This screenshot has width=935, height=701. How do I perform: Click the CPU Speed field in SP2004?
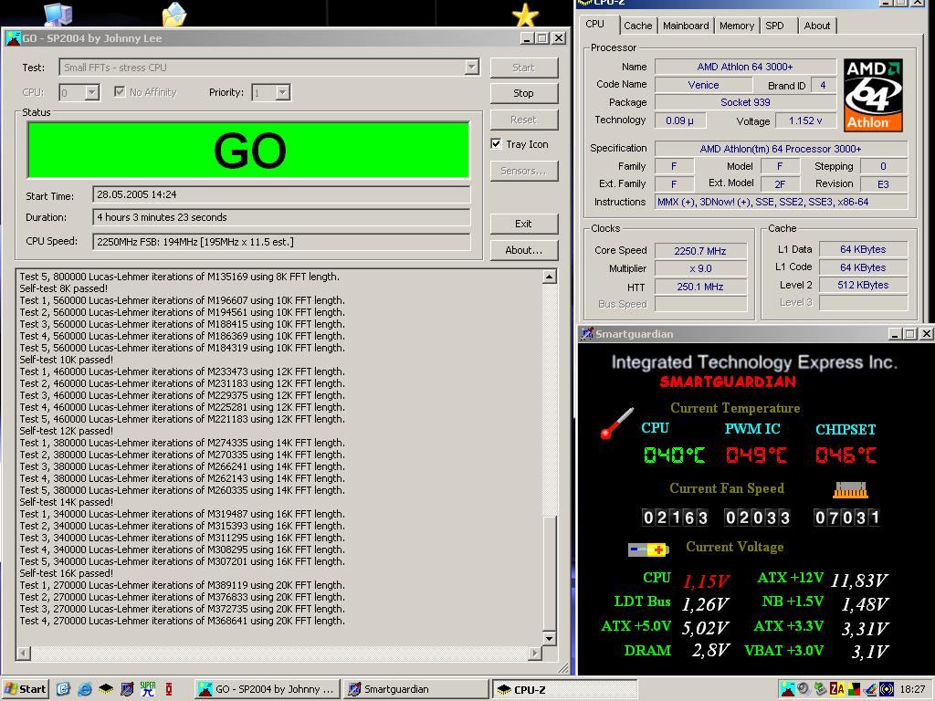[x=281, y=241]
